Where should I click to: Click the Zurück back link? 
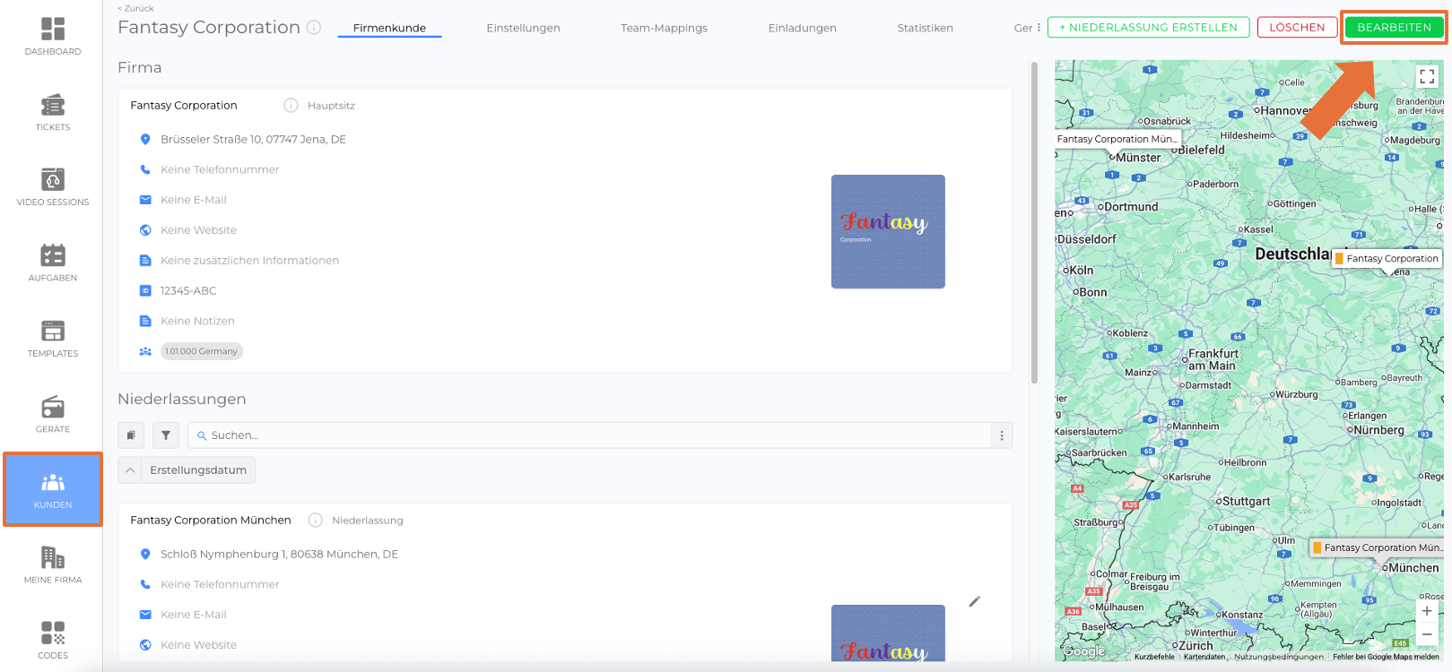(x=136, y=8)
